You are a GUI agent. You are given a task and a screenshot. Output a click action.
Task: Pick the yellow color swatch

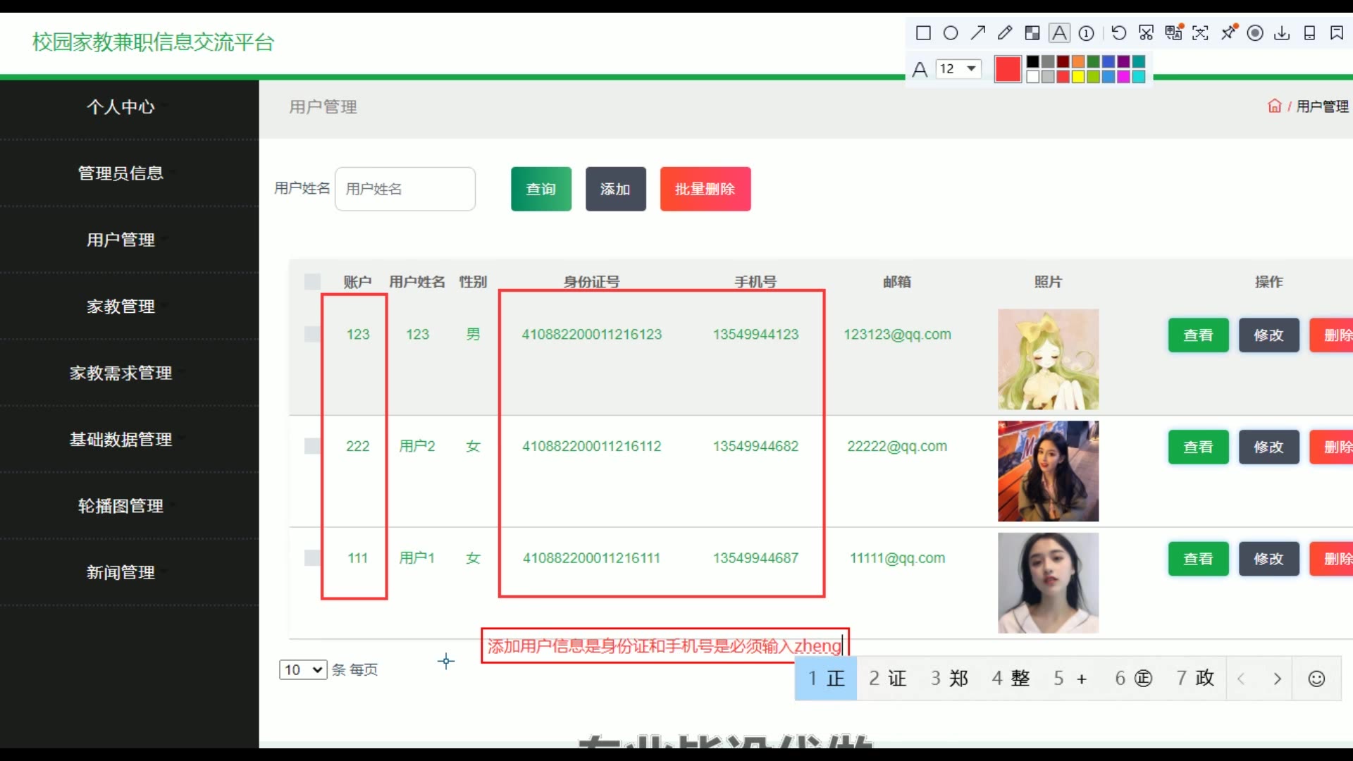(x=1078, y=77)
